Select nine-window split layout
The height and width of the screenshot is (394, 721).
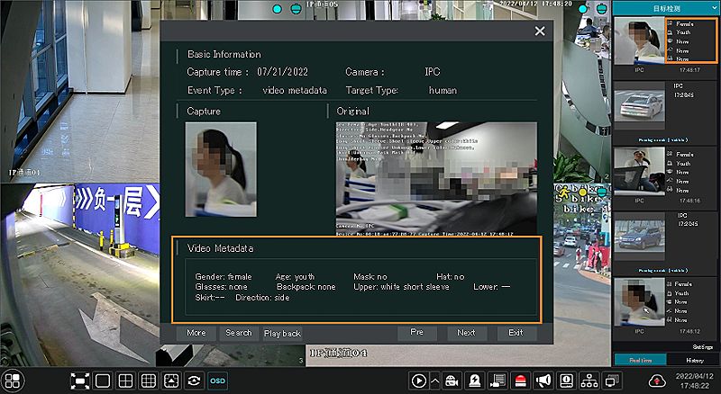coord(149,381)
